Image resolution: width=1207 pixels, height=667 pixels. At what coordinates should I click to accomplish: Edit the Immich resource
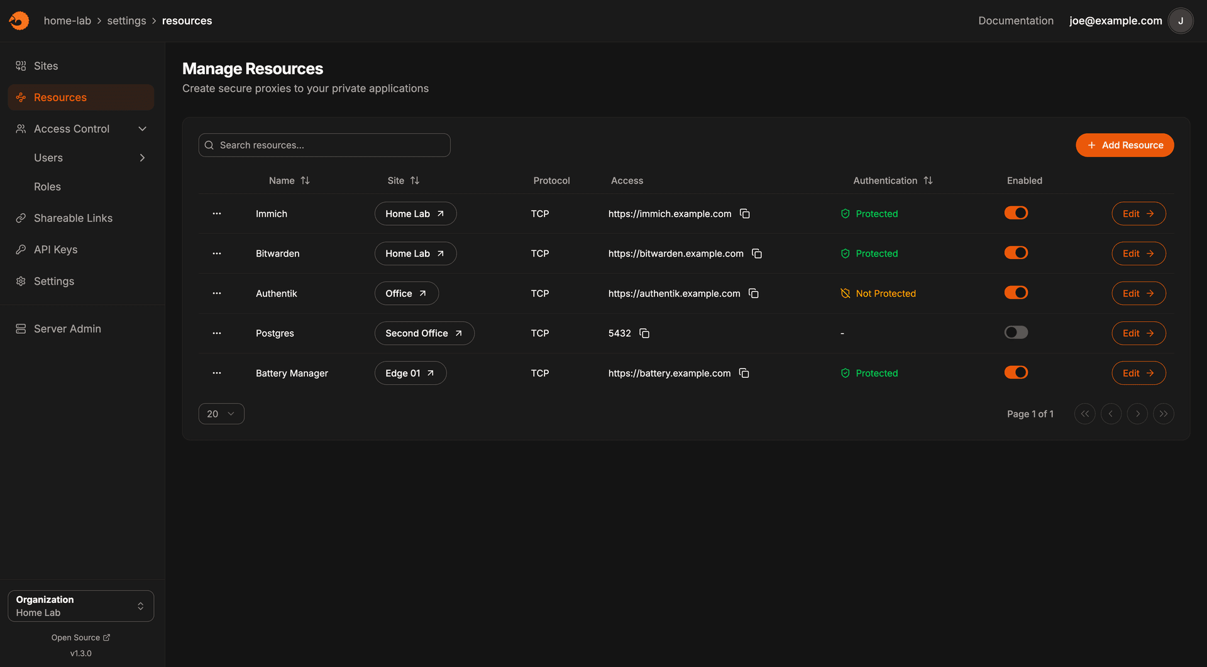1138,213
